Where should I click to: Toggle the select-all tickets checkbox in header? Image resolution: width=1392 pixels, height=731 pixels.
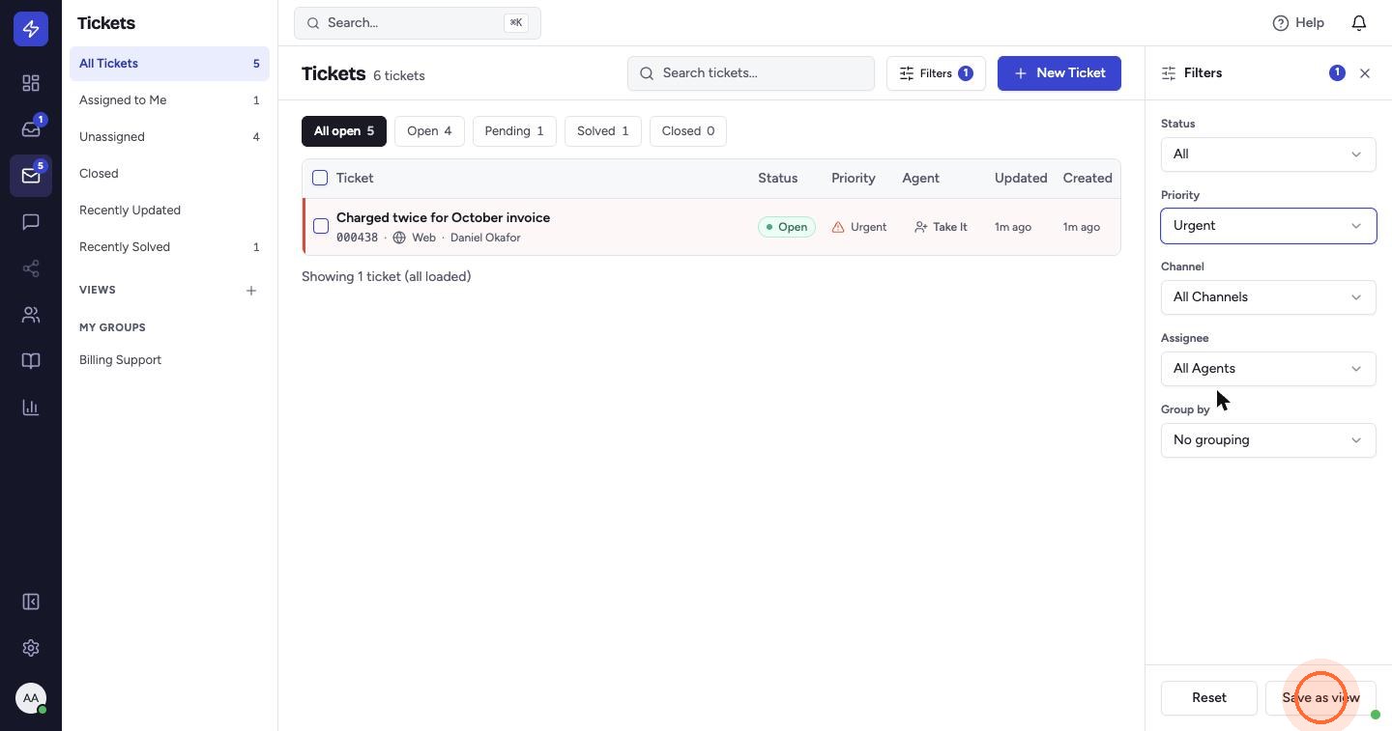click(x=320, y=178)
